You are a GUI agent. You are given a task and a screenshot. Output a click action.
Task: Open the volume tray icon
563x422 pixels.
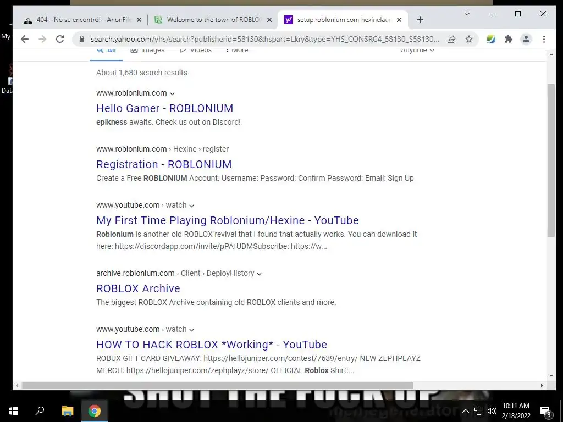(x=492, y=411)
